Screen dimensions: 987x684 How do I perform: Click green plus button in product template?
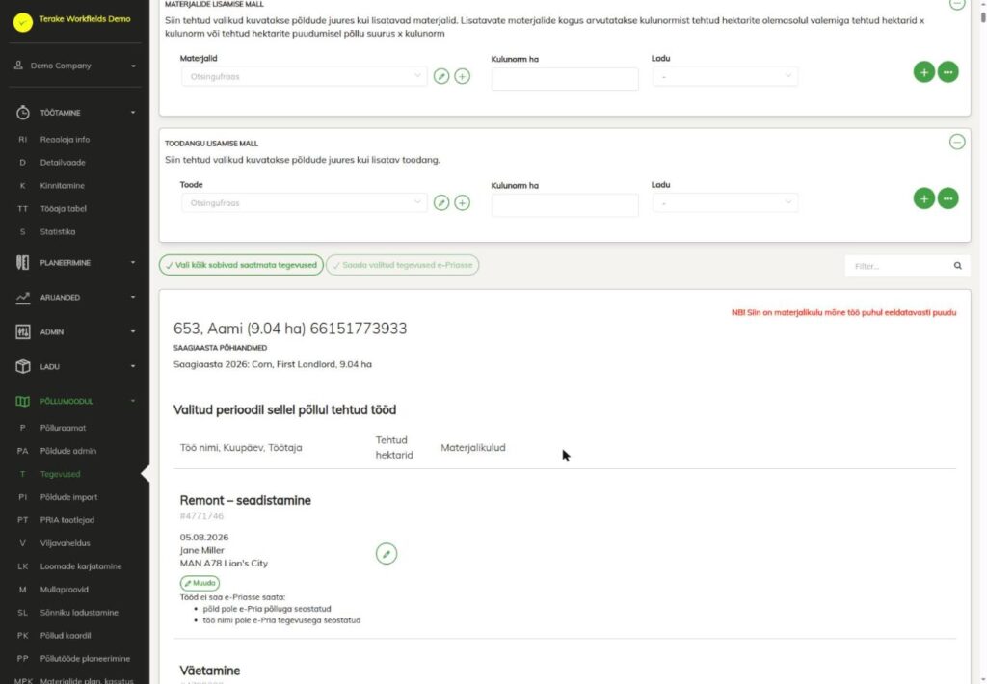[924, 198]
